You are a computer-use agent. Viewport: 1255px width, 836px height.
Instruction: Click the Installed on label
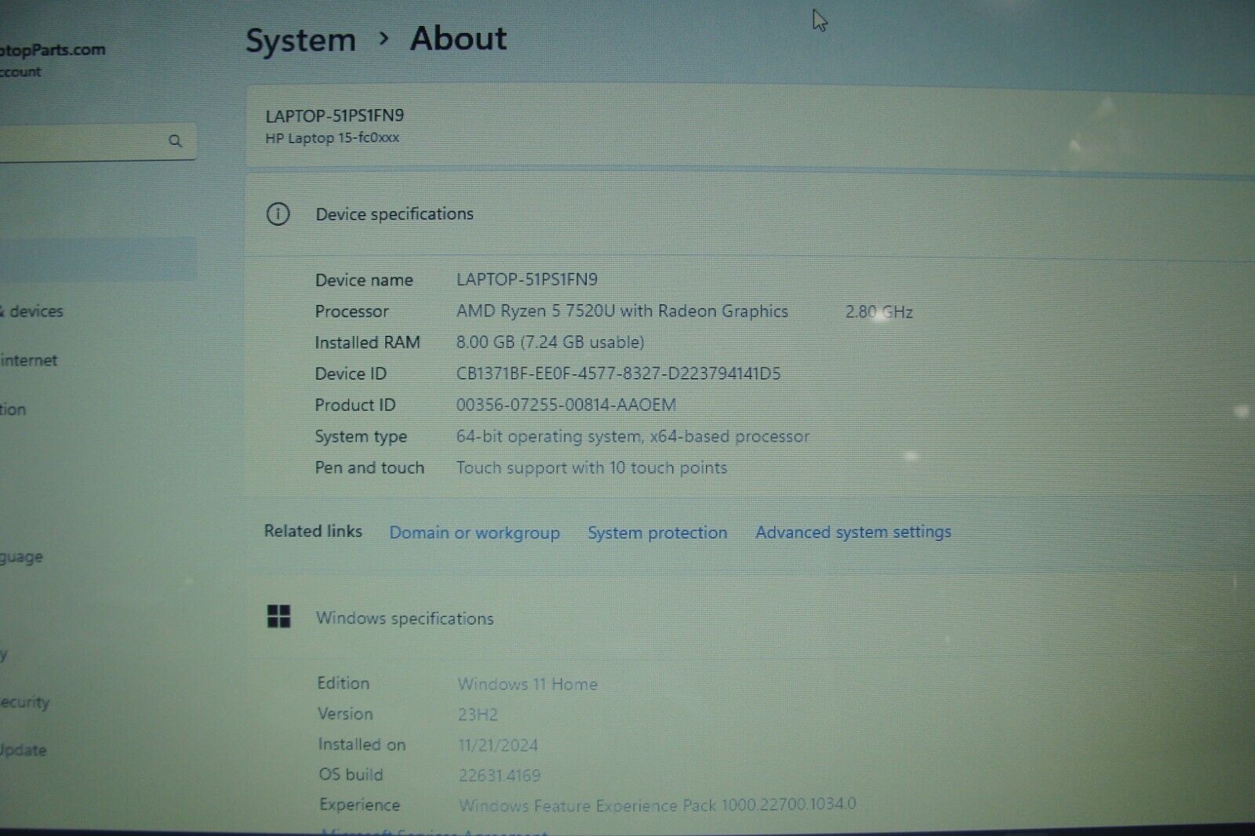362,744
